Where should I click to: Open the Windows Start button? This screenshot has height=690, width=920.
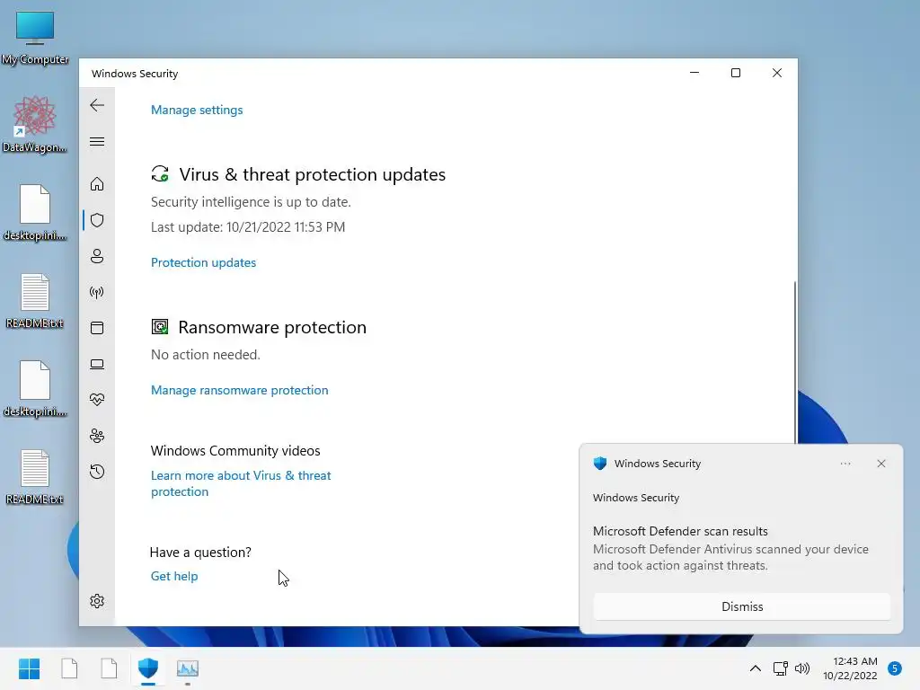click(x=29, y=668)
